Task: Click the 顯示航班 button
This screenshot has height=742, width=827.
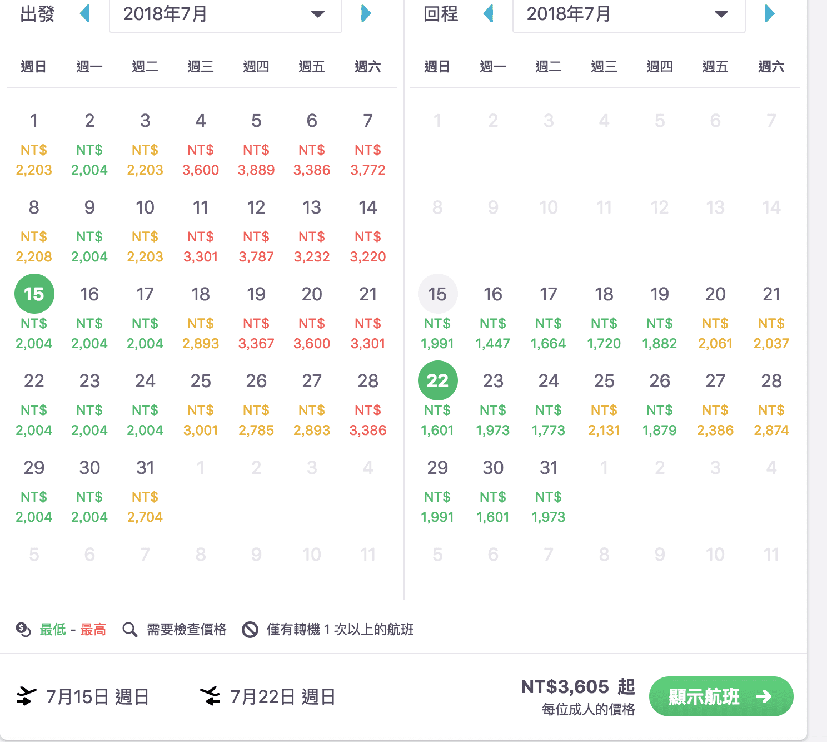Action: 721,696
